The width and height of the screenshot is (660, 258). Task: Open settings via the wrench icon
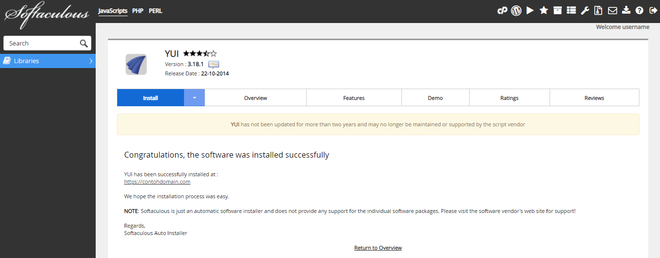click(x=585, y=10)
